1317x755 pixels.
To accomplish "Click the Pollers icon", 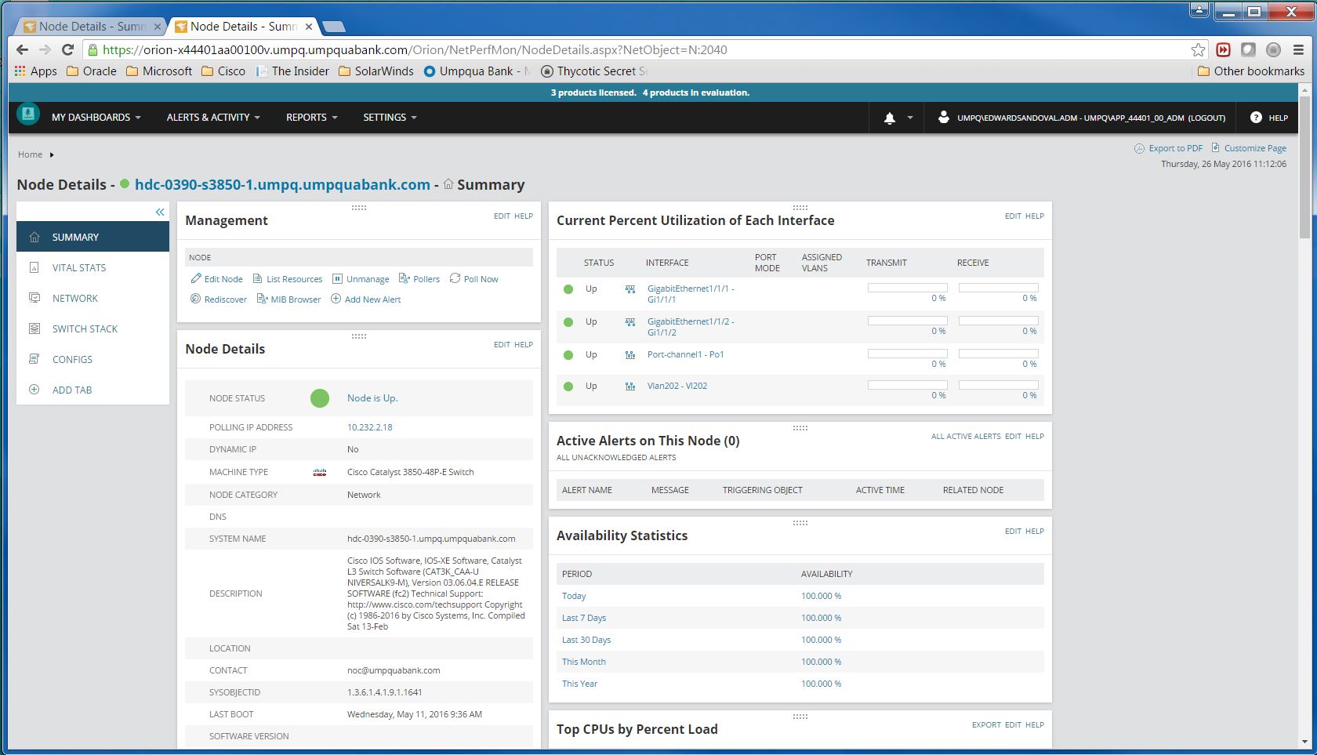I will [x=405, y=278].
